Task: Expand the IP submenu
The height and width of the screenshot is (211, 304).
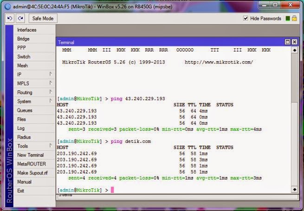Action: 34,74
